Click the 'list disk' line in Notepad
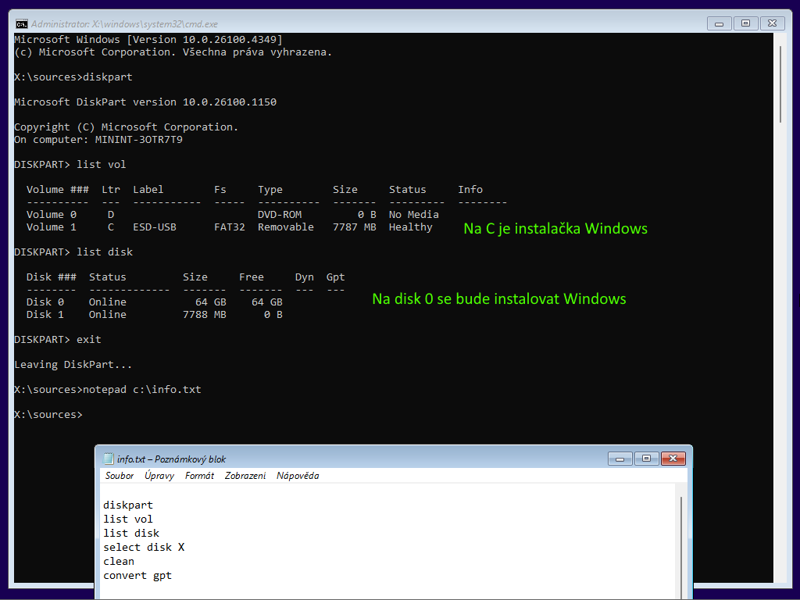 (x=131, y=533)
